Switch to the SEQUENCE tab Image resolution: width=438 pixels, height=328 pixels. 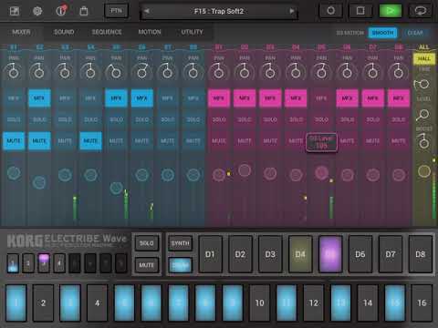click(x=107, y=32)
